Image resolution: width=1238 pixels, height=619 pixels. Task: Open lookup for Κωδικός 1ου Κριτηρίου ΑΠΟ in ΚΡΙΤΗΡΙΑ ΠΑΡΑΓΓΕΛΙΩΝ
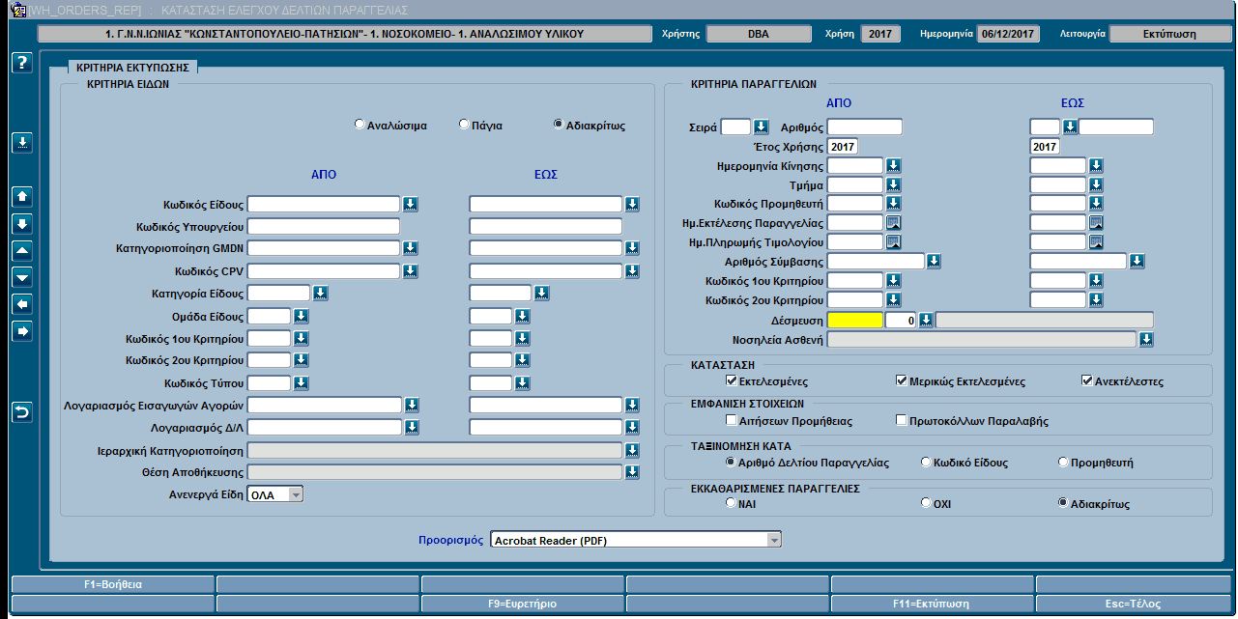(894, 281)
